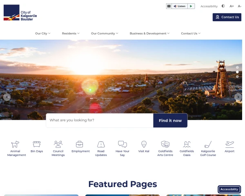
Task: Expand the Our City menu
Action: [x=42, y=33]
